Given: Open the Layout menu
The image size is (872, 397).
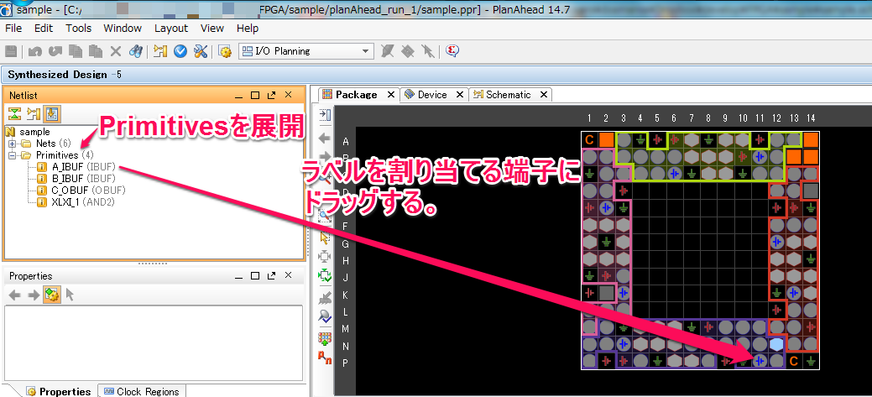Looking at the screenshot, I should pos(171,29).
